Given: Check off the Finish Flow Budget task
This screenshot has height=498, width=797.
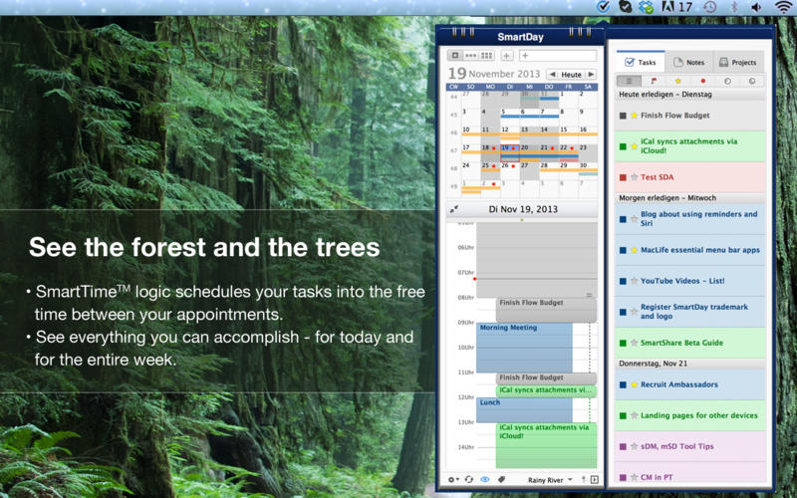Looking at the screenshot, I should [x=623, y=116].
